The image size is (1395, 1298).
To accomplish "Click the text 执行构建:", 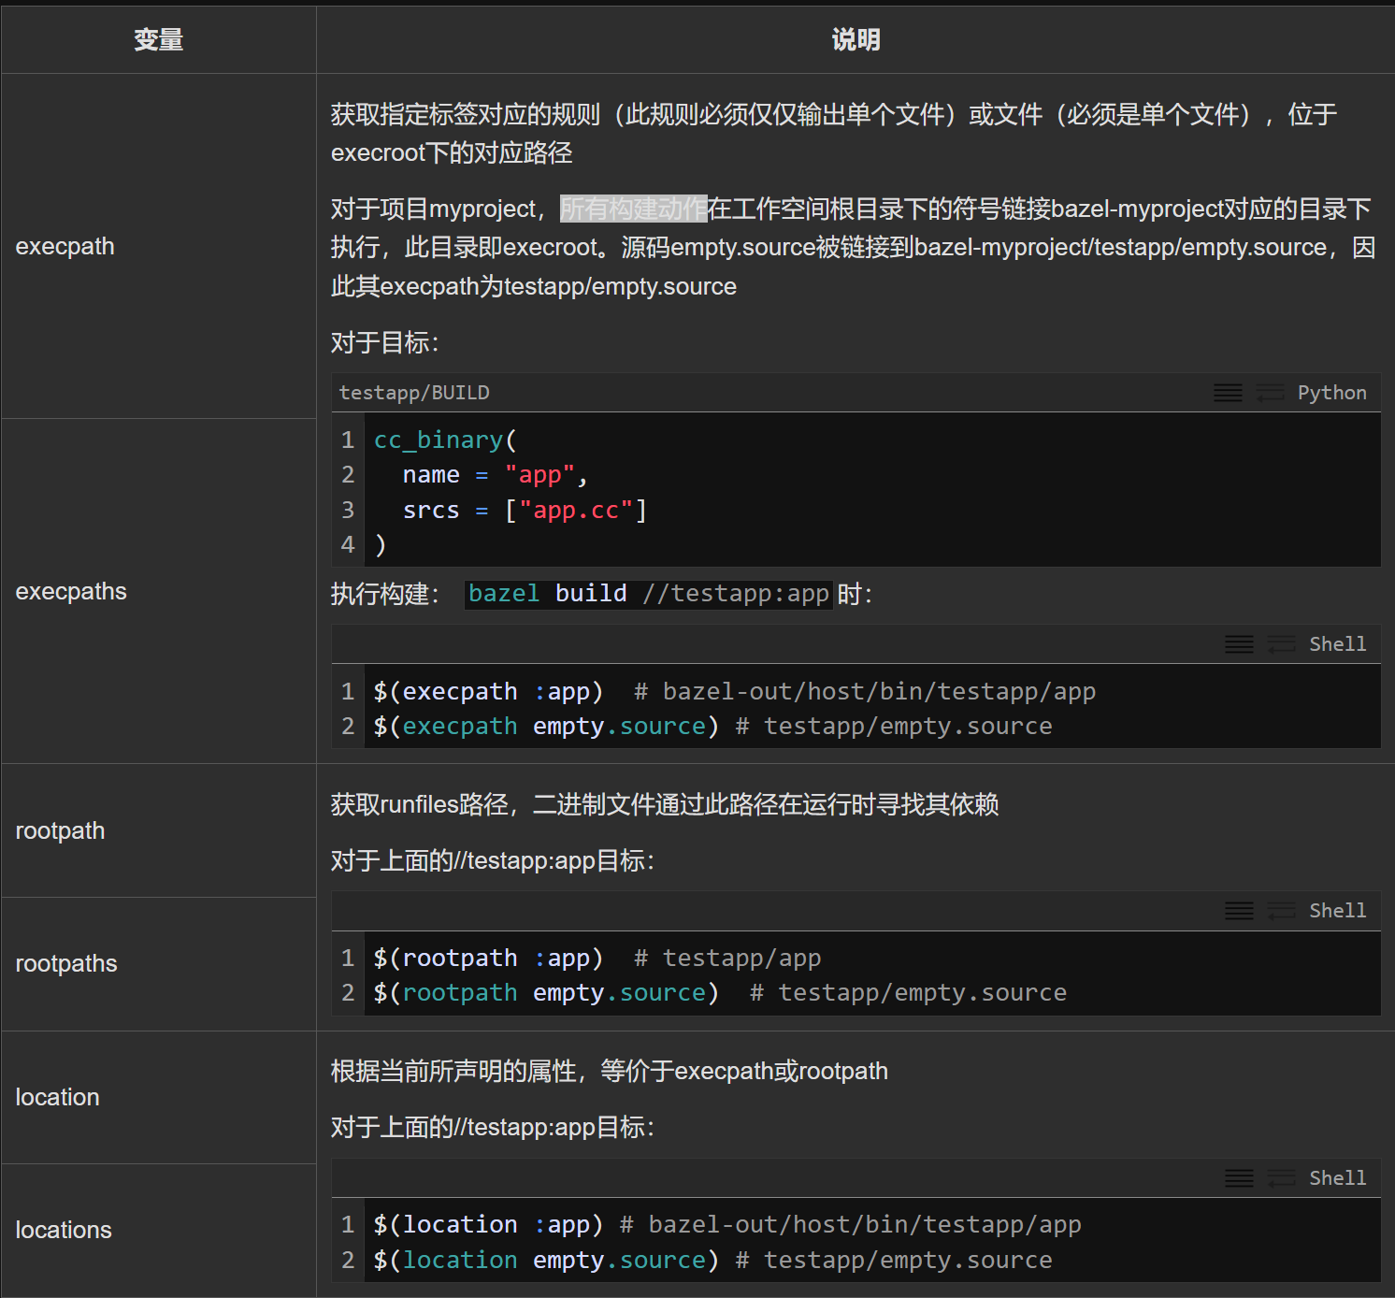I will click(385, 594).
